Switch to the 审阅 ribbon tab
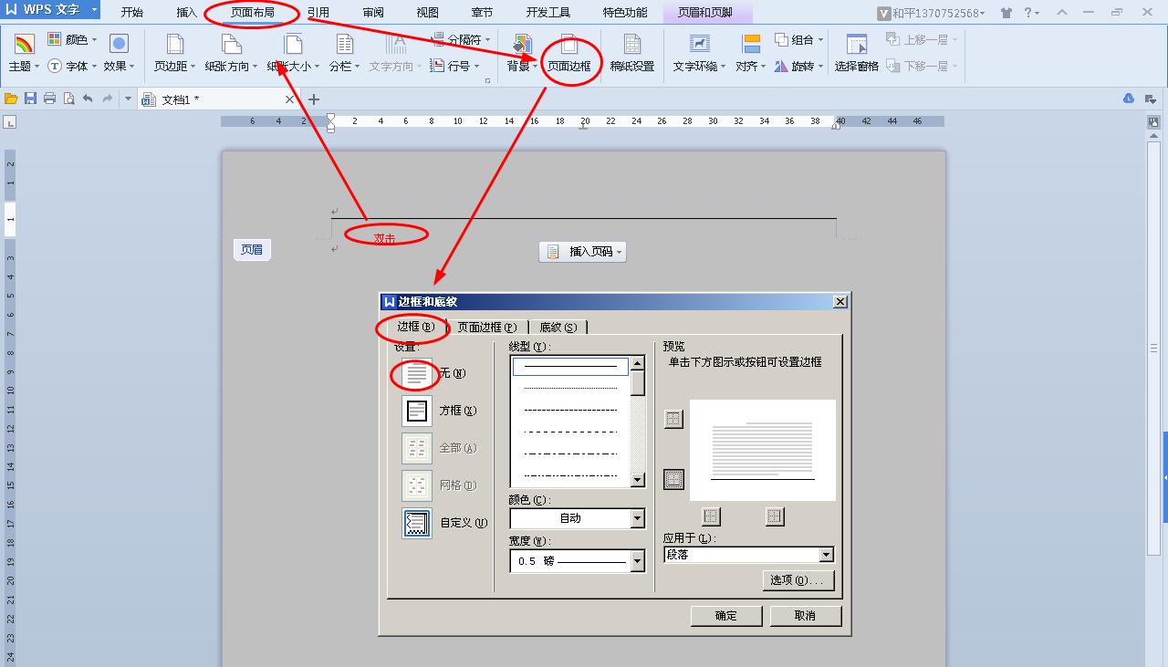Viewport: 1168px width, 667px height. pos(373,13)
